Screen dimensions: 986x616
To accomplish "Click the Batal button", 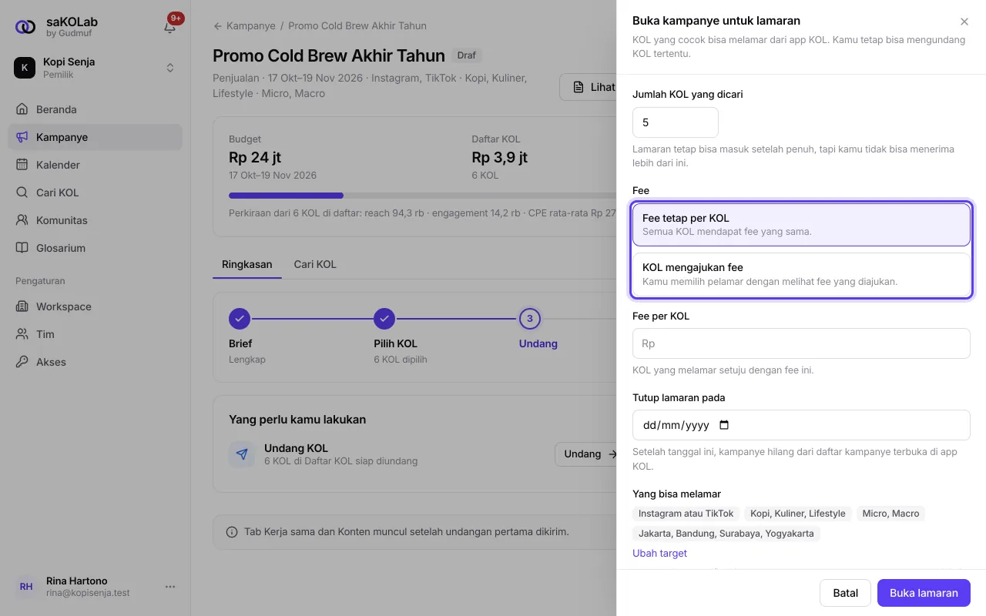I will [846, 593].
